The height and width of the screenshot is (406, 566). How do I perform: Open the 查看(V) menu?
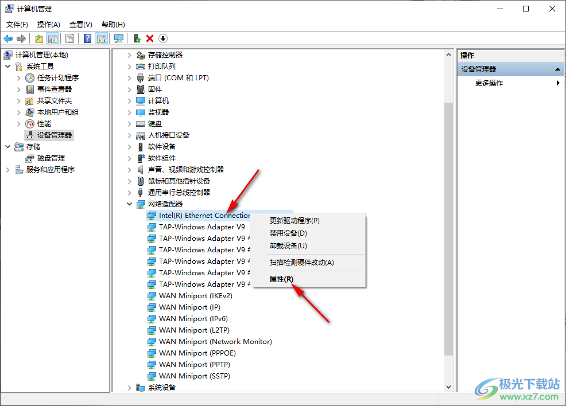[x=80, y=25]
